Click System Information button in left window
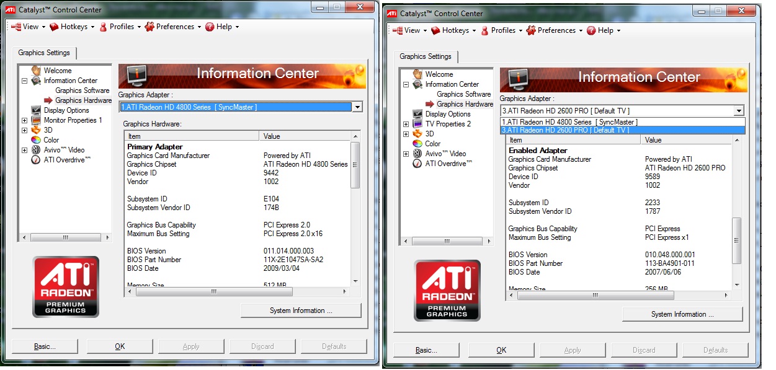This screenshot has height=370, width=776. click(301, 311)
